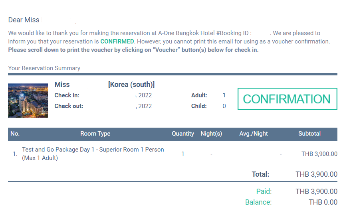Image resolution: width=345 pixels, height=211 pixels.
Task: Click the Balance: label
Action: click(x=258, y=202)
